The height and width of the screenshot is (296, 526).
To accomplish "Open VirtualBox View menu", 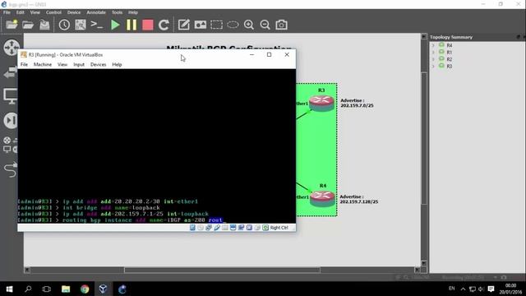I will coord(62,64).
